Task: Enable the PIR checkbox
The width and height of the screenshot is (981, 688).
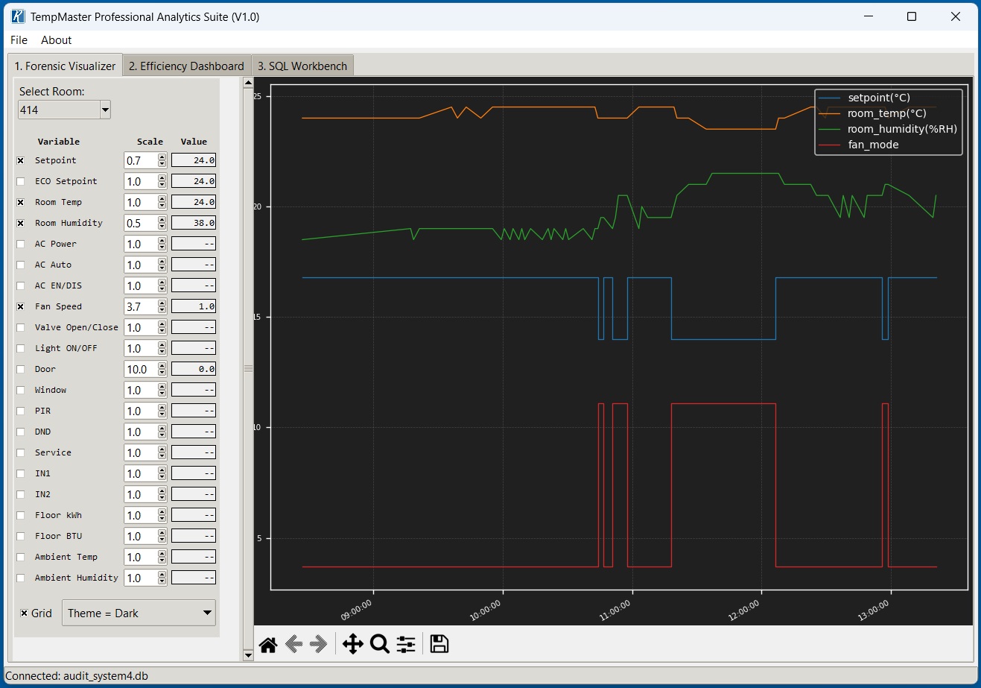Action: [x=21, y=411]
